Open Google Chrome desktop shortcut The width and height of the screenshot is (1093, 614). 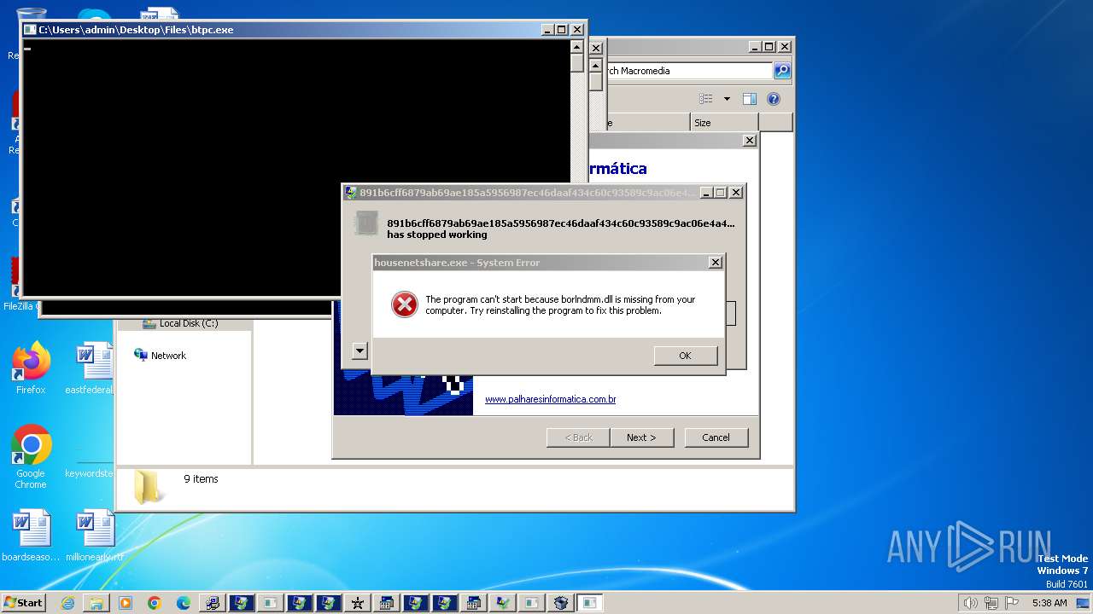pyautogui.click(x=31, y=457)
